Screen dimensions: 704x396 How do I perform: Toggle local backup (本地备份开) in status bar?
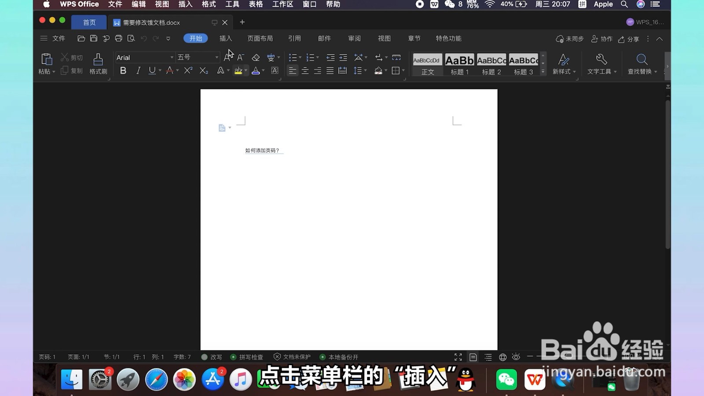(x=339, y=357)
